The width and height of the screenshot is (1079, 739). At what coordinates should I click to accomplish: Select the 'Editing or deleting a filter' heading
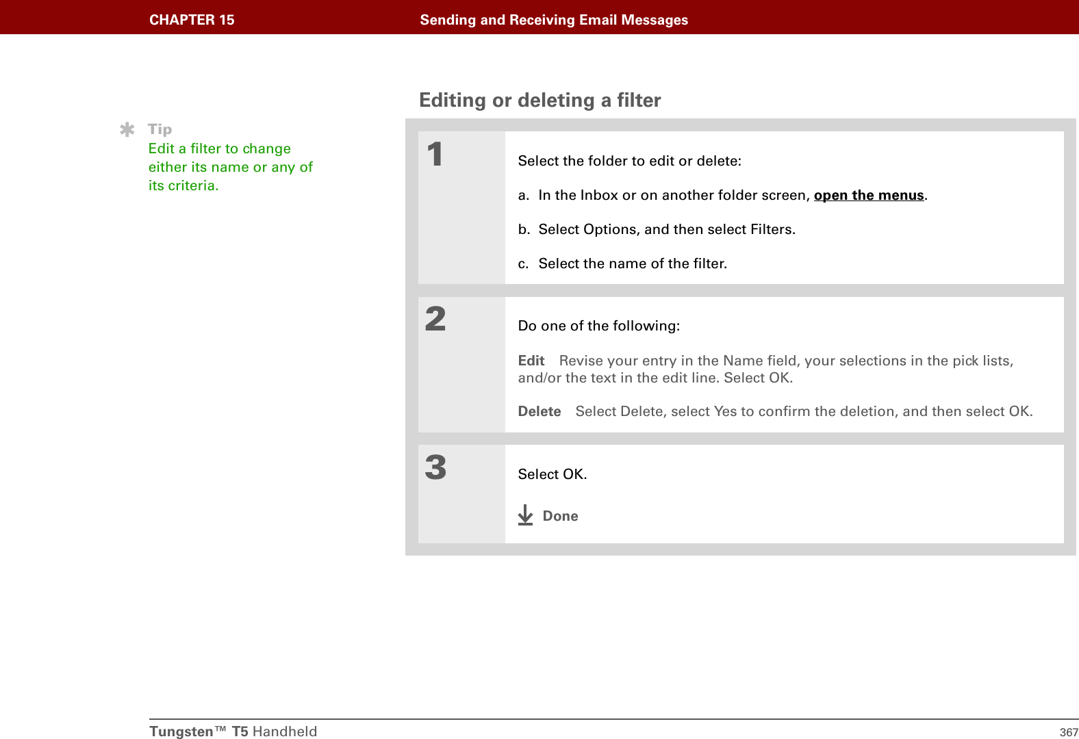[539, 101]
